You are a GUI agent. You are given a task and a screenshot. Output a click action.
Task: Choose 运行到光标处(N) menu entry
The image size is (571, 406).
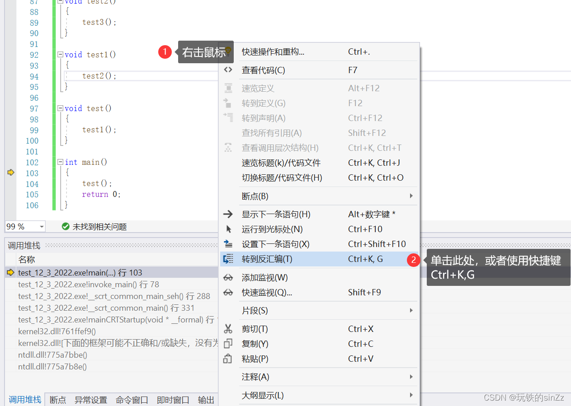coord(319,229)
